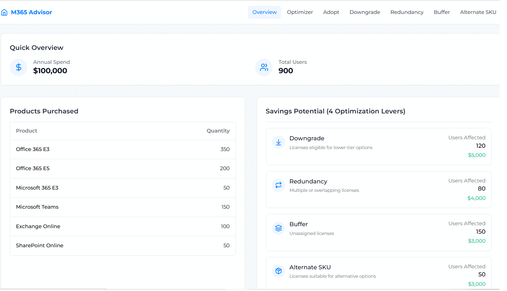Viewport: 507px width, 291px height.
Task: Click the 'Unassigned licenses' description
Action: point(312,234)
